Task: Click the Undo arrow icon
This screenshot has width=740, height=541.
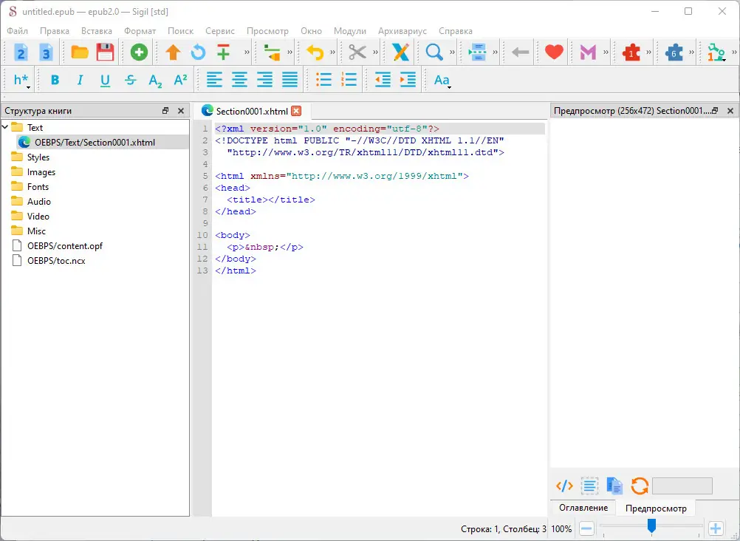Action: click(x=315, y=52)
